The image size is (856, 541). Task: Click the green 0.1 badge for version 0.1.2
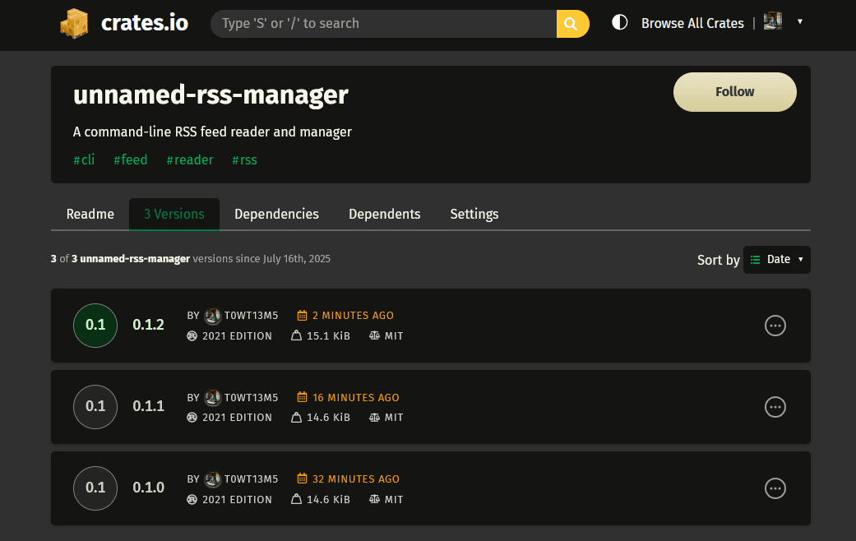(95, 325)
